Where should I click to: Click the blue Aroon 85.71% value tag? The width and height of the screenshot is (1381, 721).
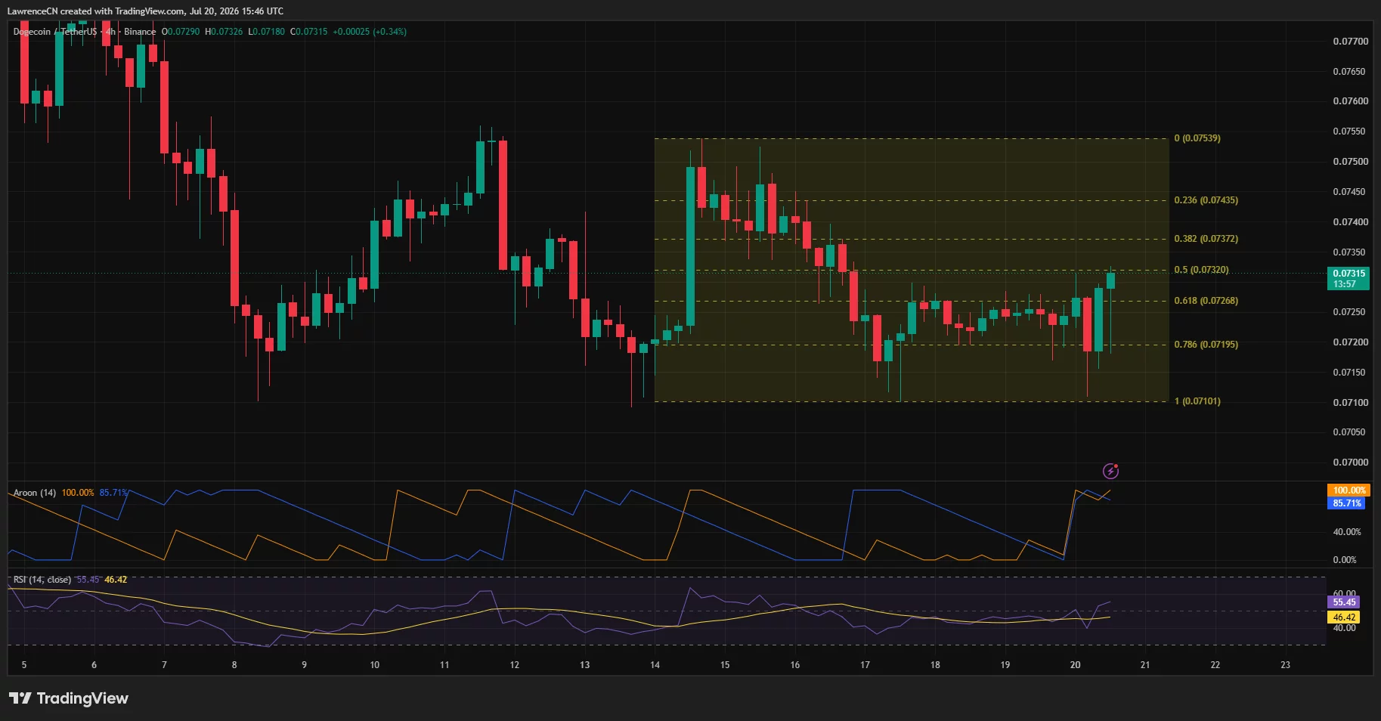click(1347, 503)
